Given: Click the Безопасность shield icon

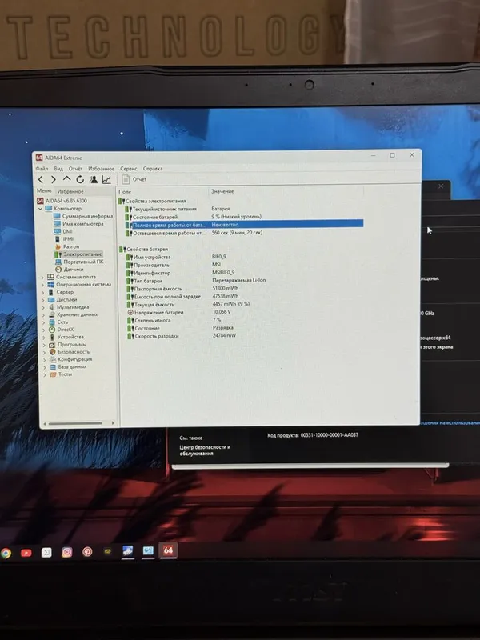Looking at the screenshot, I should tap(52, 352).
